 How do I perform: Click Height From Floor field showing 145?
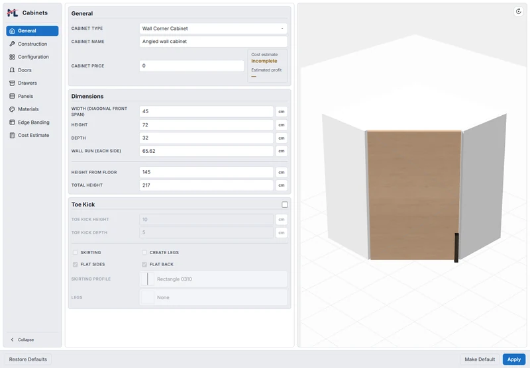(206, 172)
